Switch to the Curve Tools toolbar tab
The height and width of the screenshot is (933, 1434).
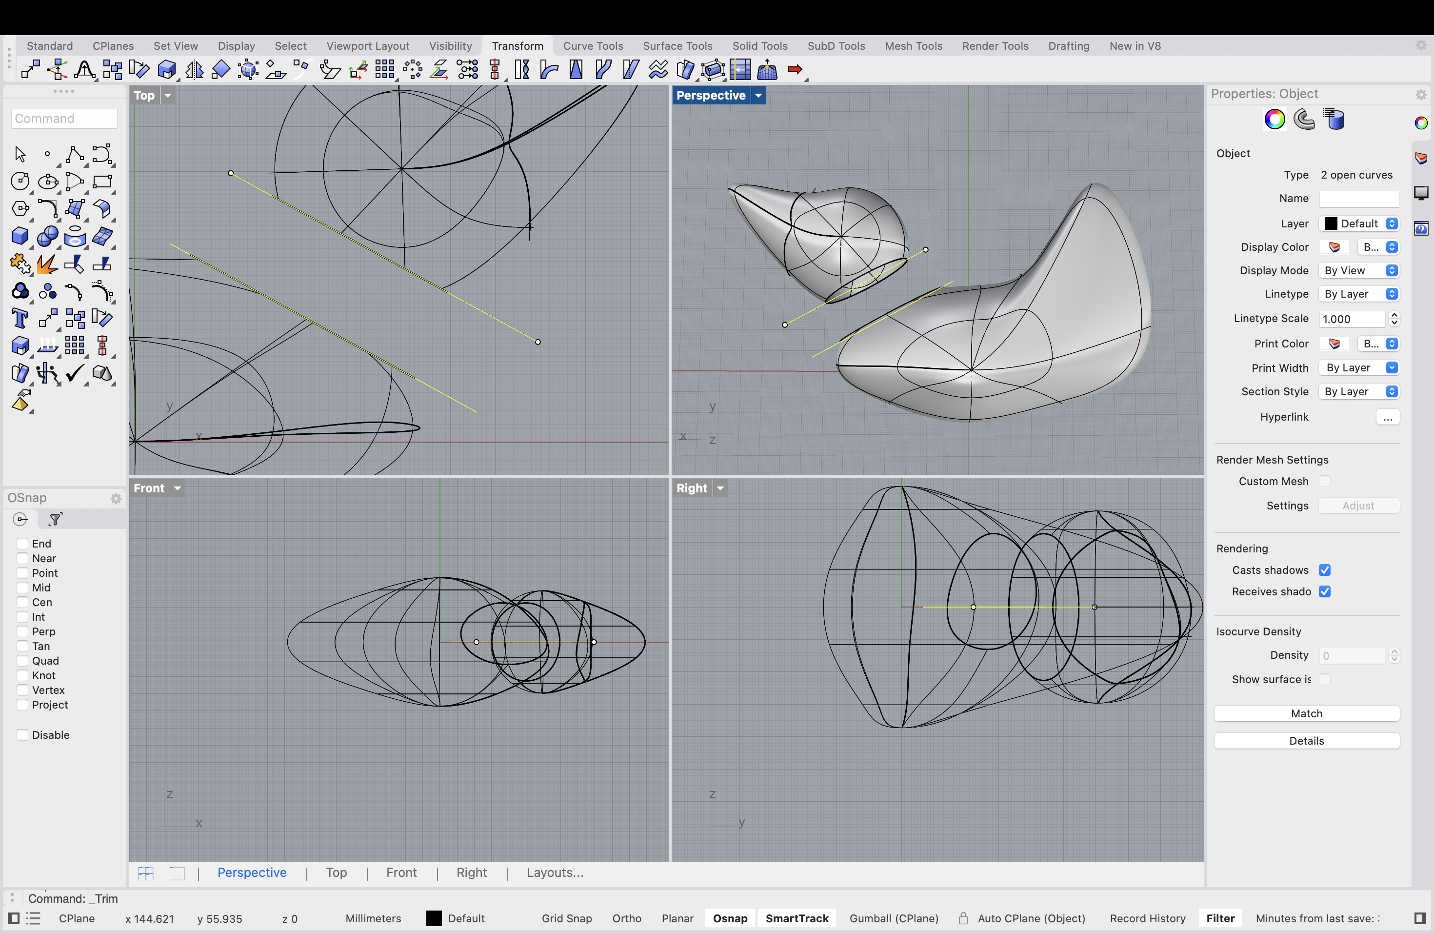[x=593, y=46]
